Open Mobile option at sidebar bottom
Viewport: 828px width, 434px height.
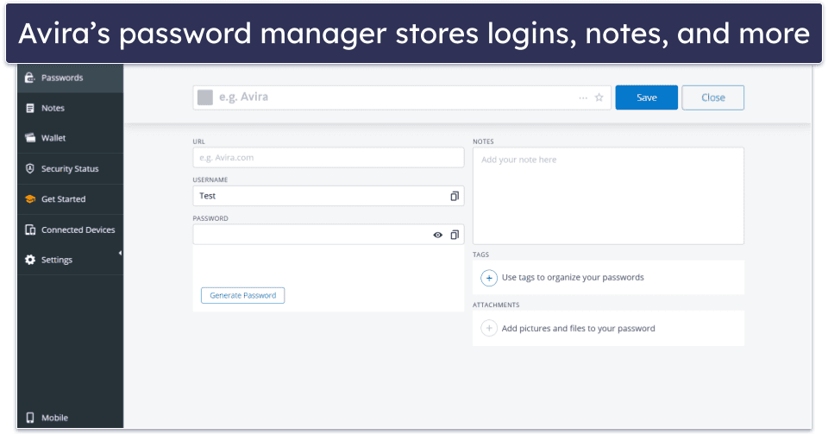[54, 418]
